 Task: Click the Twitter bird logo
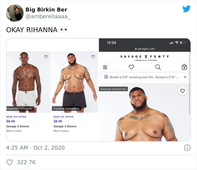pos(186,9)
